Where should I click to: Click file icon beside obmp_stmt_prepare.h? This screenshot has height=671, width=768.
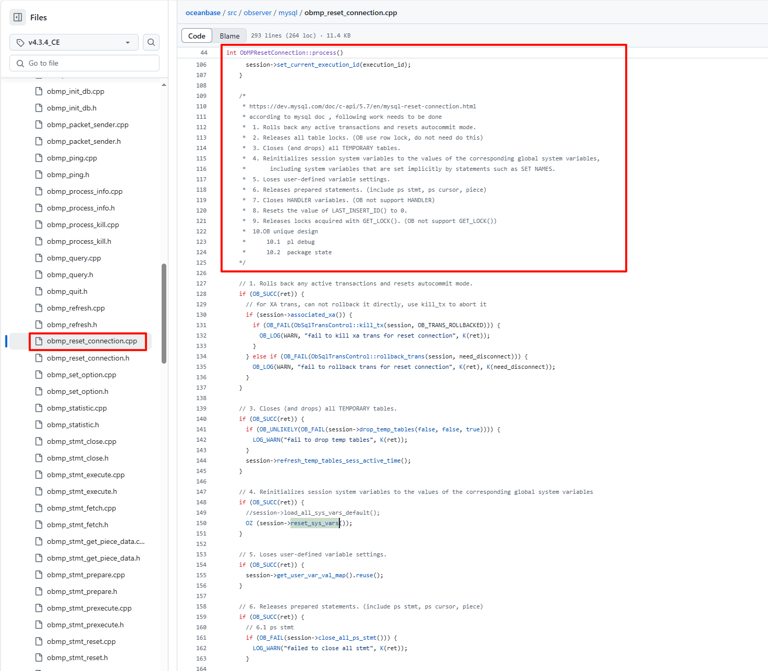(39, 591)
